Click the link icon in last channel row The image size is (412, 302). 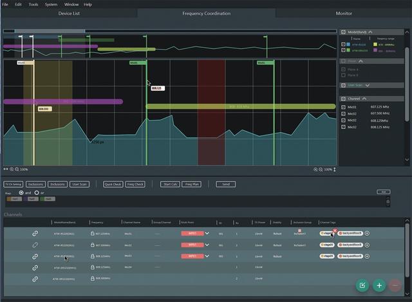[35, 279]
